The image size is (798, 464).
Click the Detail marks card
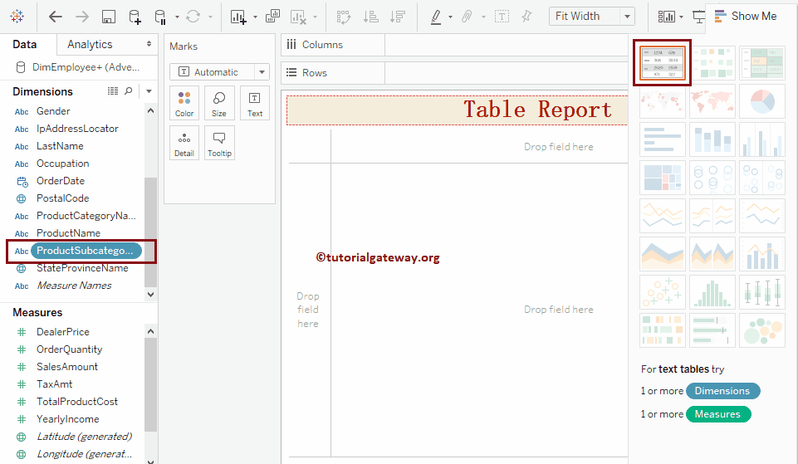pyautogui.click(x=184, y=144)
